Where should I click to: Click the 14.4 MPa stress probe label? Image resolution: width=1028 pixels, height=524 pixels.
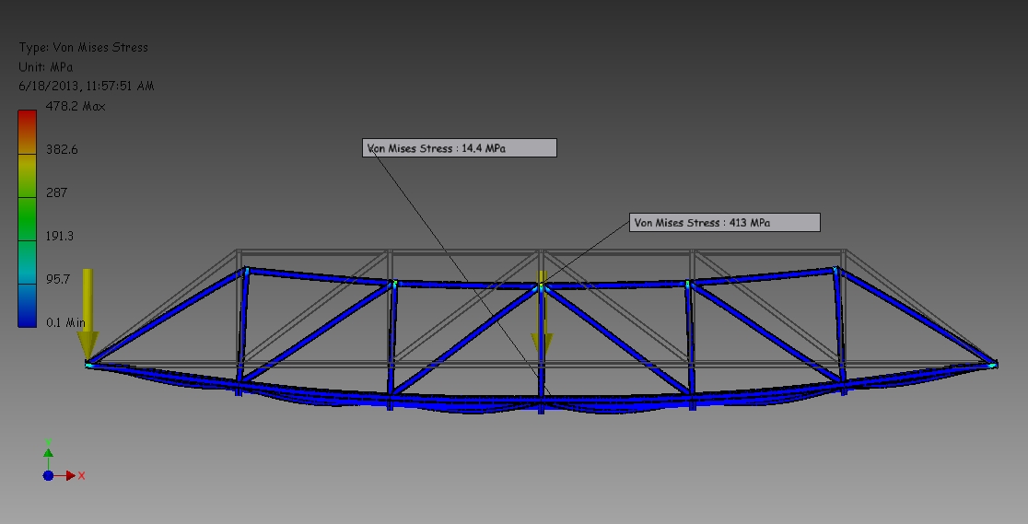pos(460,147)
